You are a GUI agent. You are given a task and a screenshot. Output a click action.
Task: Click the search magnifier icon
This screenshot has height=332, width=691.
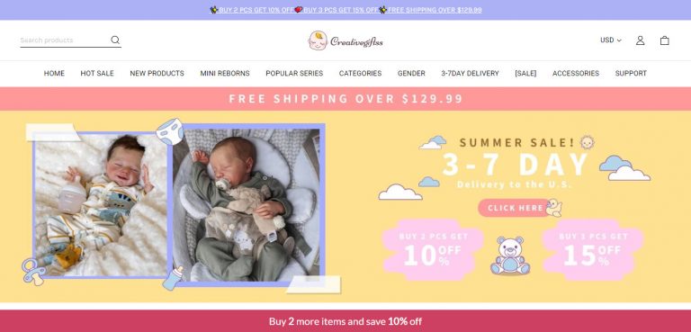click(115, 40)
